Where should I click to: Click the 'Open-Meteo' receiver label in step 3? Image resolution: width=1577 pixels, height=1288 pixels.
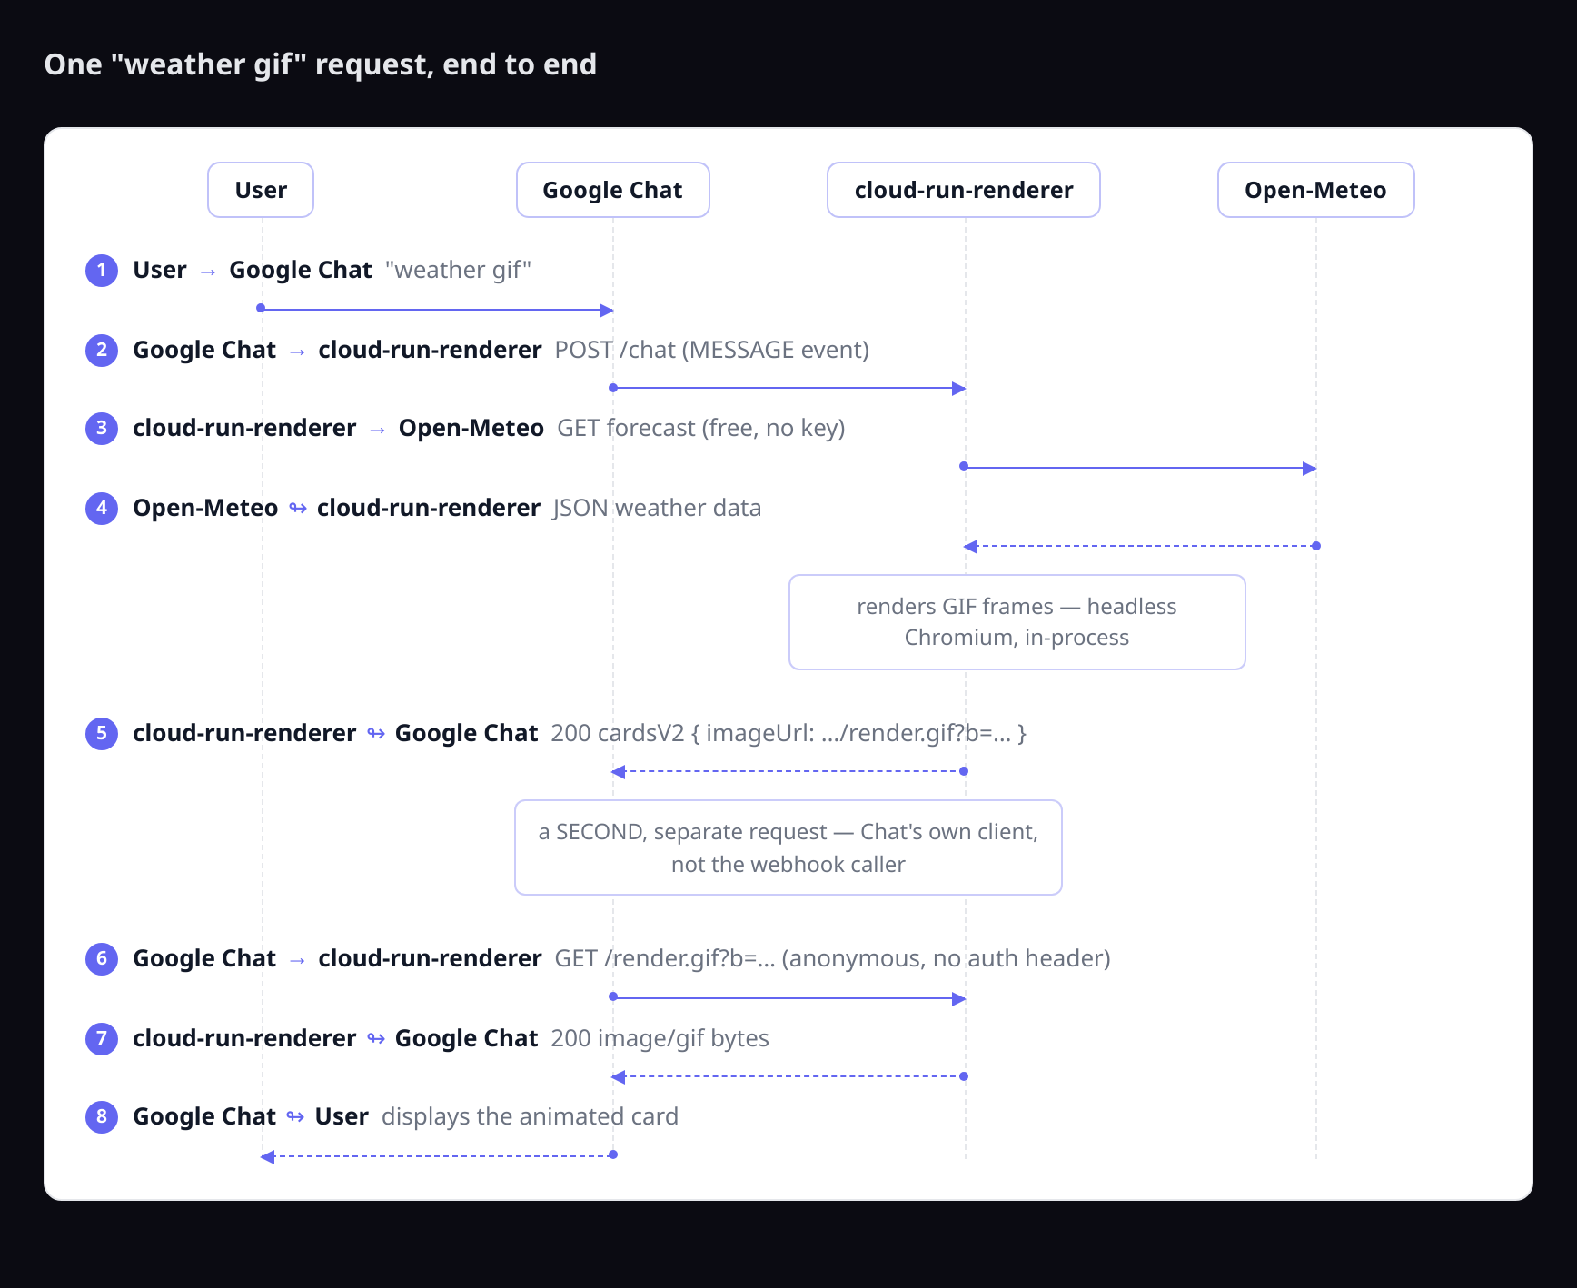tap(471, 429)
